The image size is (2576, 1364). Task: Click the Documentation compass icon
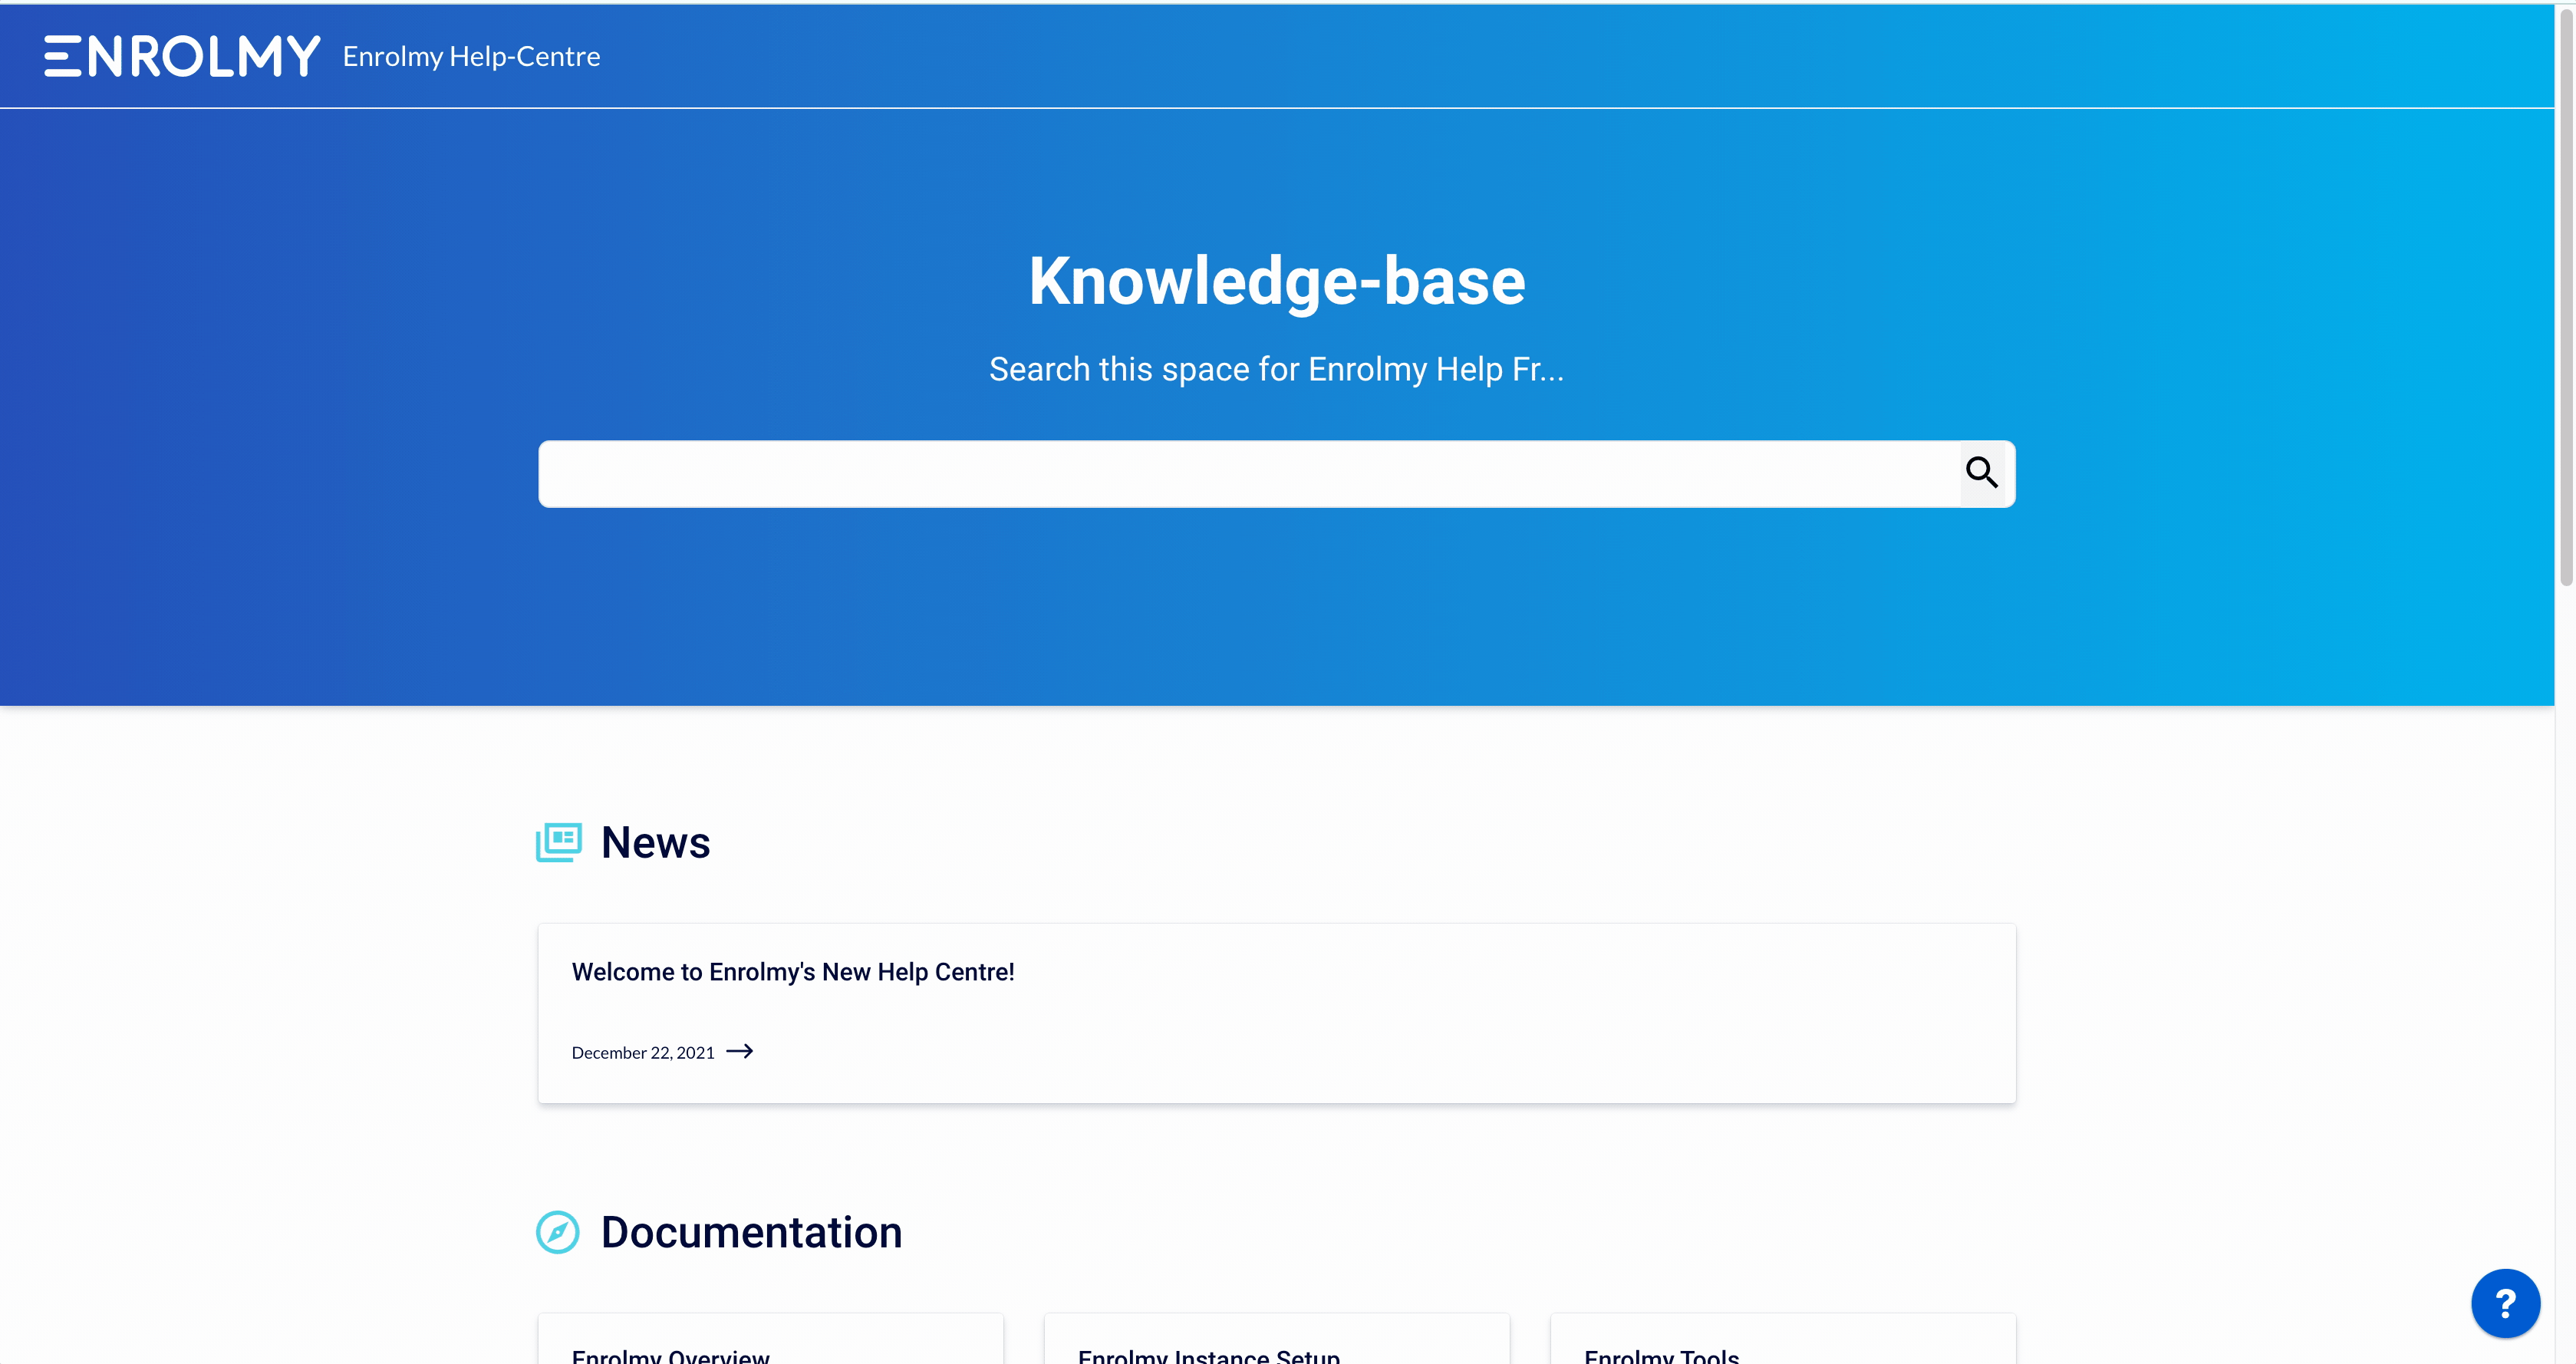pos(558,1232)
